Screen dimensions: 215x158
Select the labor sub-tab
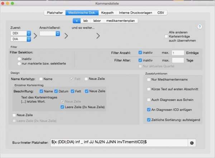97,21
